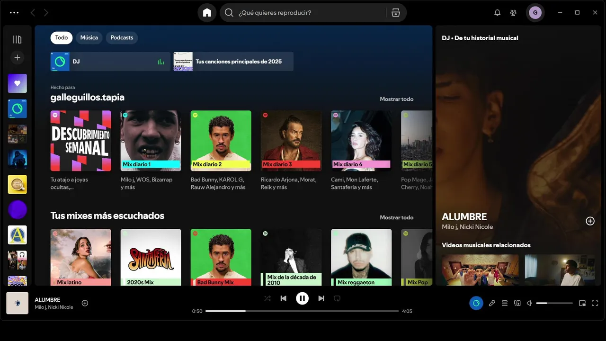
Task: Open notifications bell
Action: click(x=497, y=13)
